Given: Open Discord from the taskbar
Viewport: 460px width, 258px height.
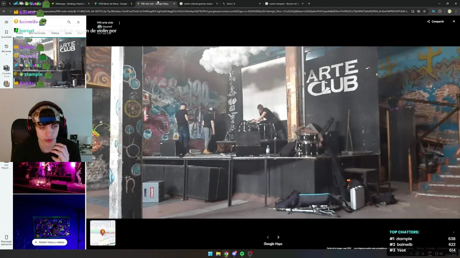Looking at the screenshot, I should (x=234, y=254).
